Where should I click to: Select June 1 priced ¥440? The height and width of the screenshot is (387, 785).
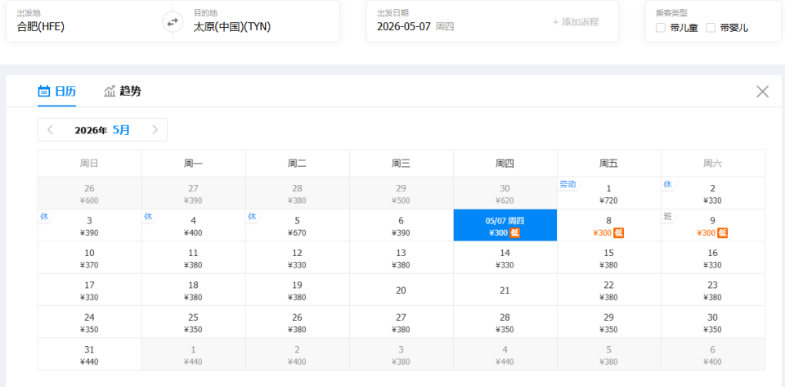point(193,354)
